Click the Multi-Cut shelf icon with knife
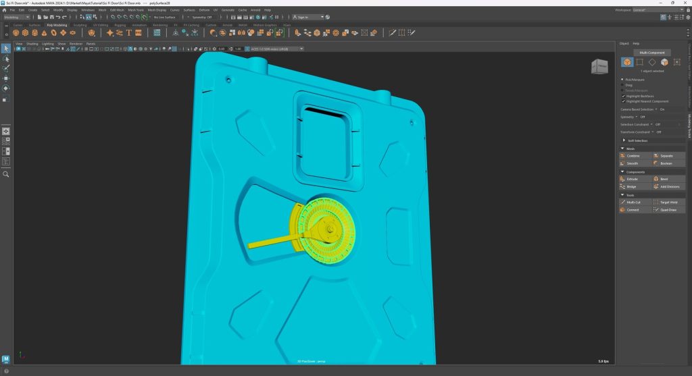Viewport: 692px width, 376px height. click(392, 32)
